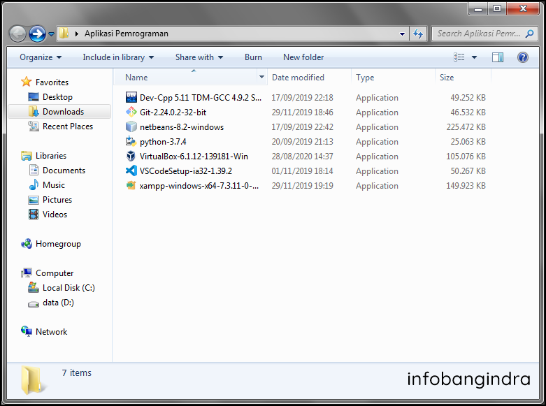Click the Music note icon
Viewport: 546px width, 406px height.
point(34,185)
